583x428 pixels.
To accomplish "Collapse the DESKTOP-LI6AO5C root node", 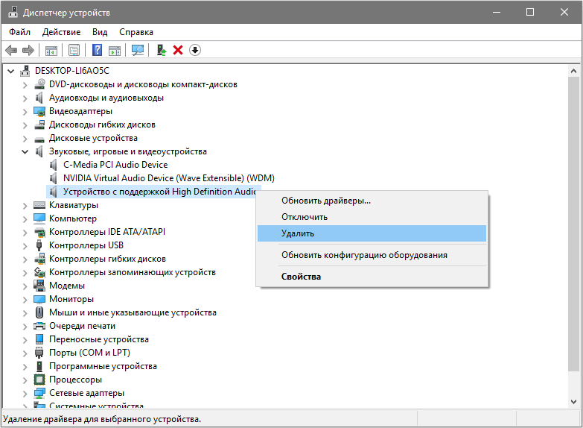I will 11,71.
